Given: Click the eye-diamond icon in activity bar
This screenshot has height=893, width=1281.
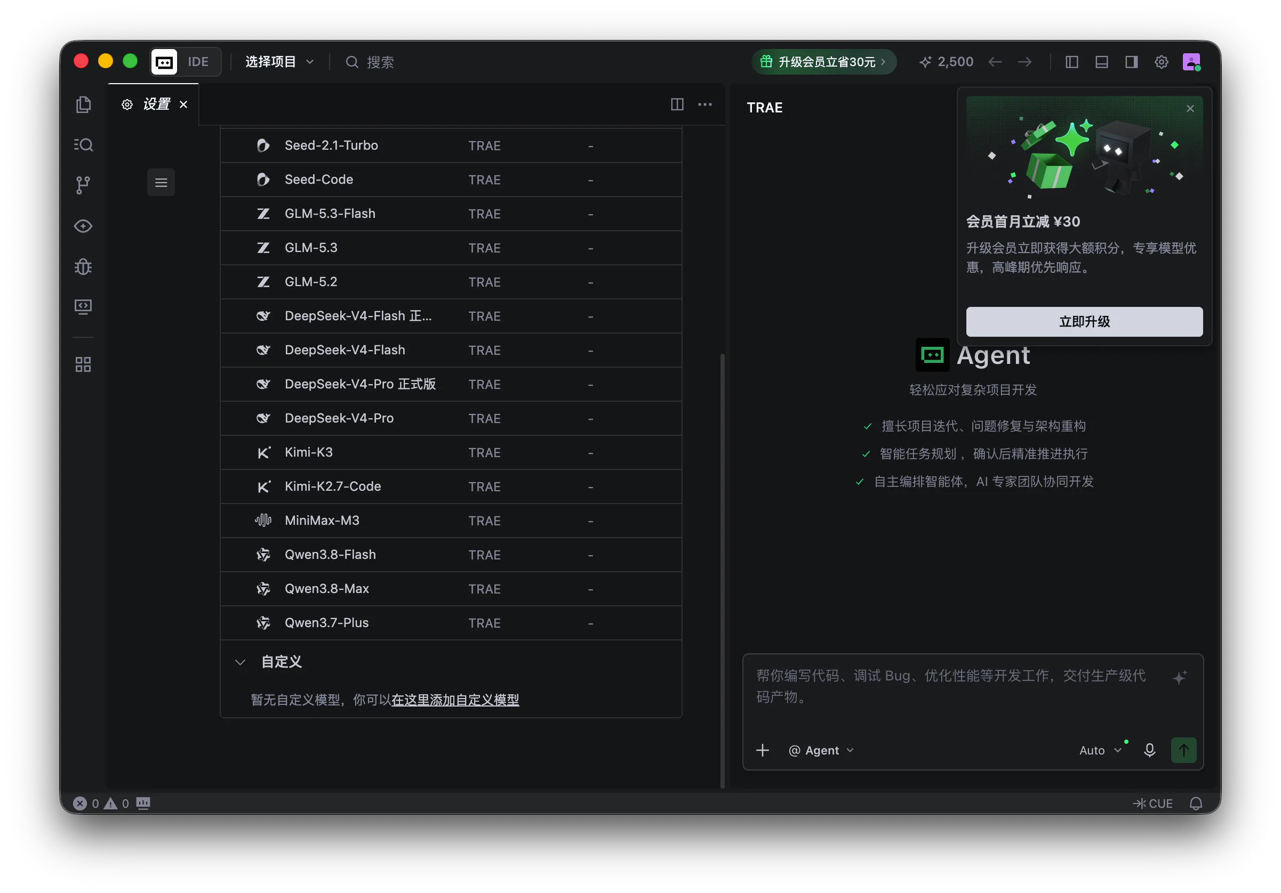Looking at the screenshot, I should tap(83, 226).
